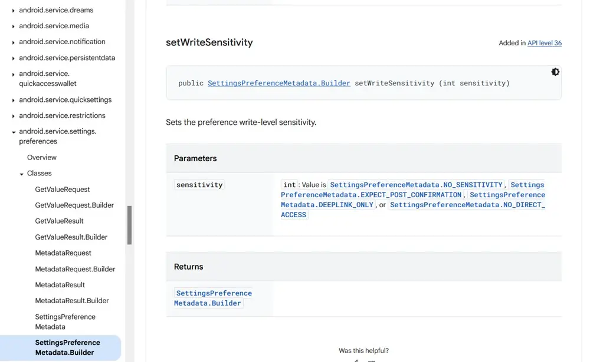
Task: Expand the android.service.media arrow
Action: pos(13,26)
